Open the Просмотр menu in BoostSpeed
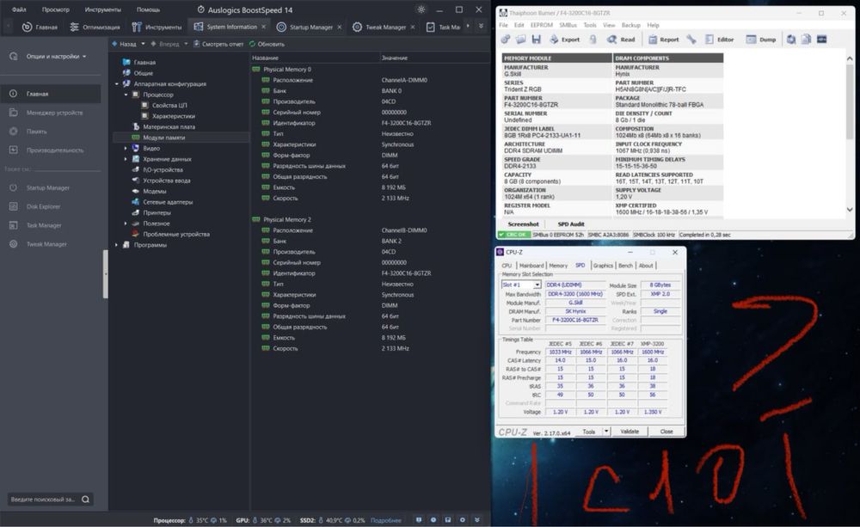The width and height of the screenshot is (860, 527). [x=55, y=9]
